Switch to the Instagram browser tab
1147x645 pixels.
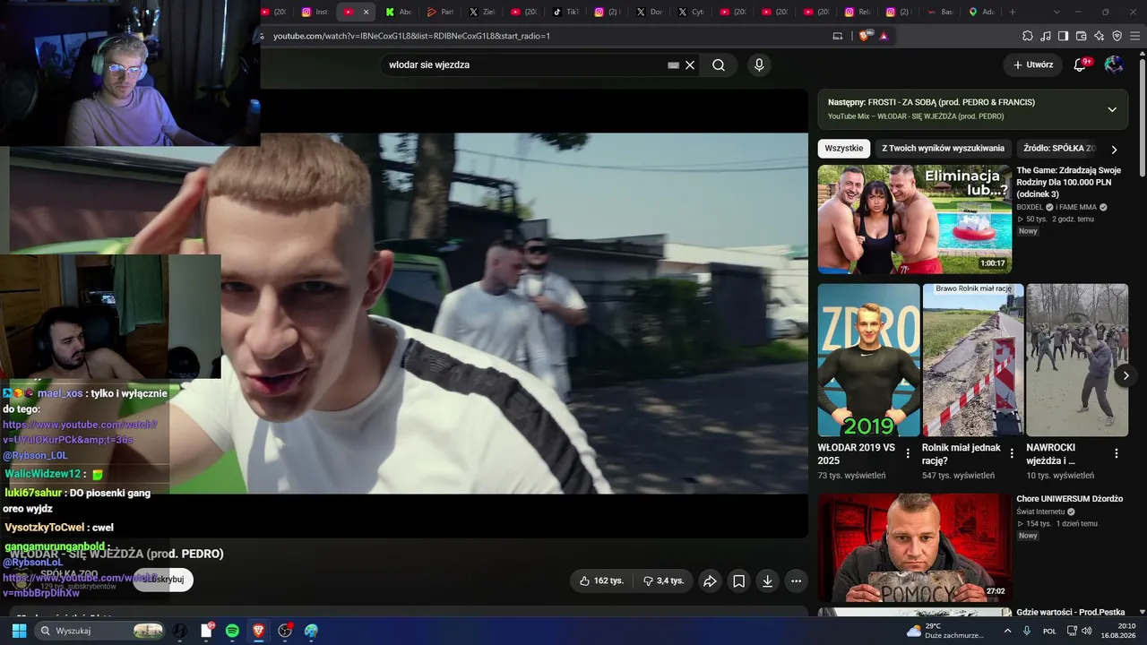tap(315, 12)
